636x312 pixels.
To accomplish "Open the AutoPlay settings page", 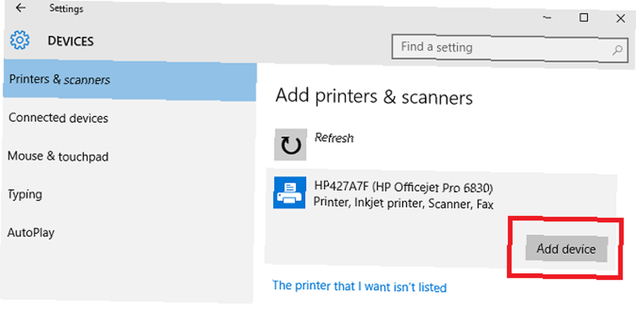I will [31, 233].
